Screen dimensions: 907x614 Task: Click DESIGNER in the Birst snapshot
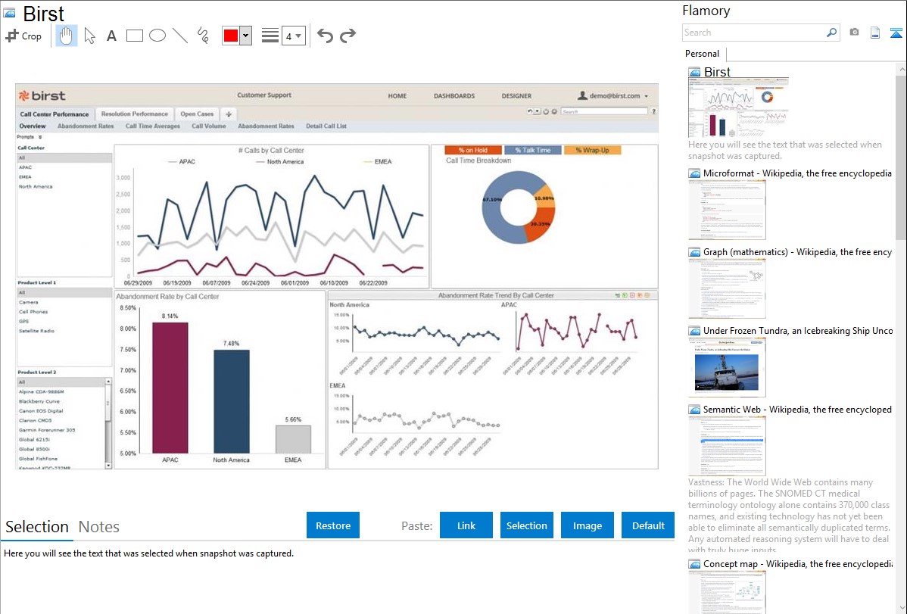(516, 96)
